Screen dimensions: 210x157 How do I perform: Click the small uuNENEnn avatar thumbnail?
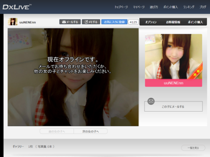13,21
